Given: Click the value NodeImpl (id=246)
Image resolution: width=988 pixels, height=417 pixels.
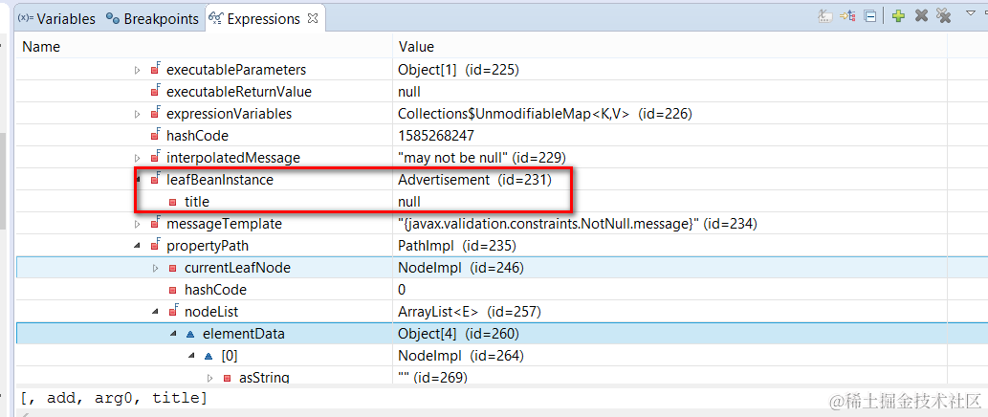Looking at the screenshot, I should click(x=461, y=268).
